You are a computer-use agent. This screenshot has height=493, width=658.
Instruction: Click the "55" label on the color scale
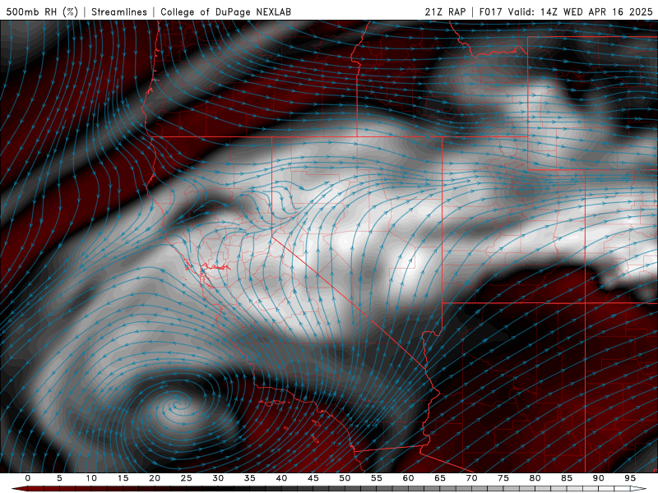(x=377, y=478)
